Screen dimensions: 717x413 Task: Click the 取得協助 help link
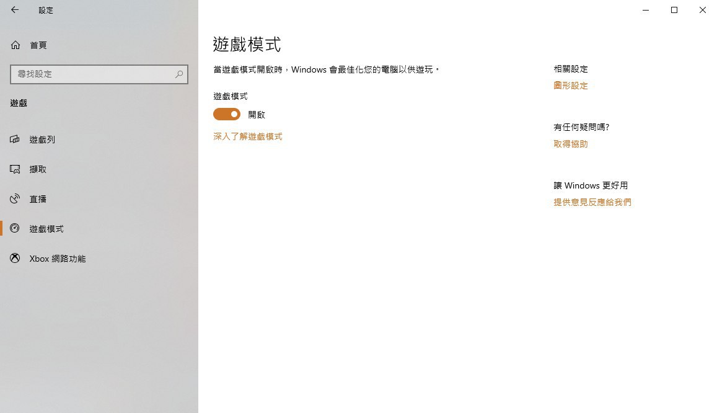[571, 144]
